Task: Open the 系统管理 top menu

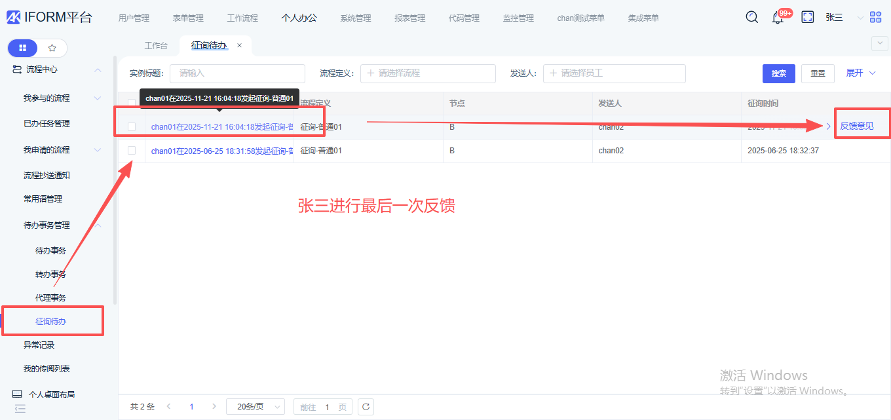Action: (x=355, y=18)
